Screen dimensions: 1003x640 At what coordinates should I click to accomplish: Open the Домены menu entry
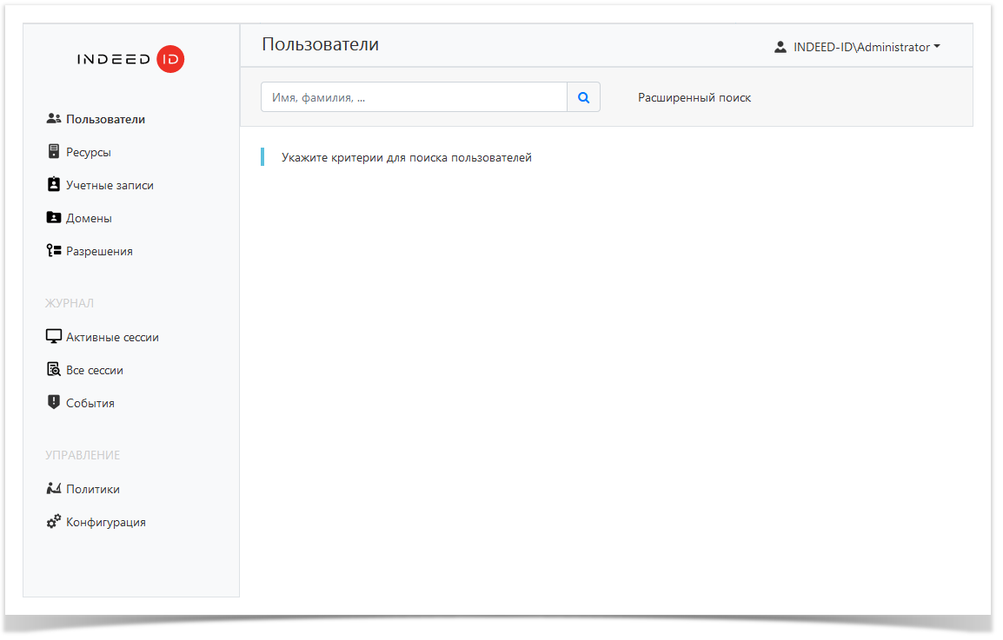click(90, 217)
